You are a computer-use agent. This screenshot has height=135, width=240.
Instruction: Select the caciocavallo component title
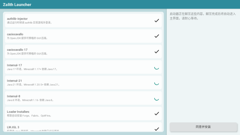15,34
